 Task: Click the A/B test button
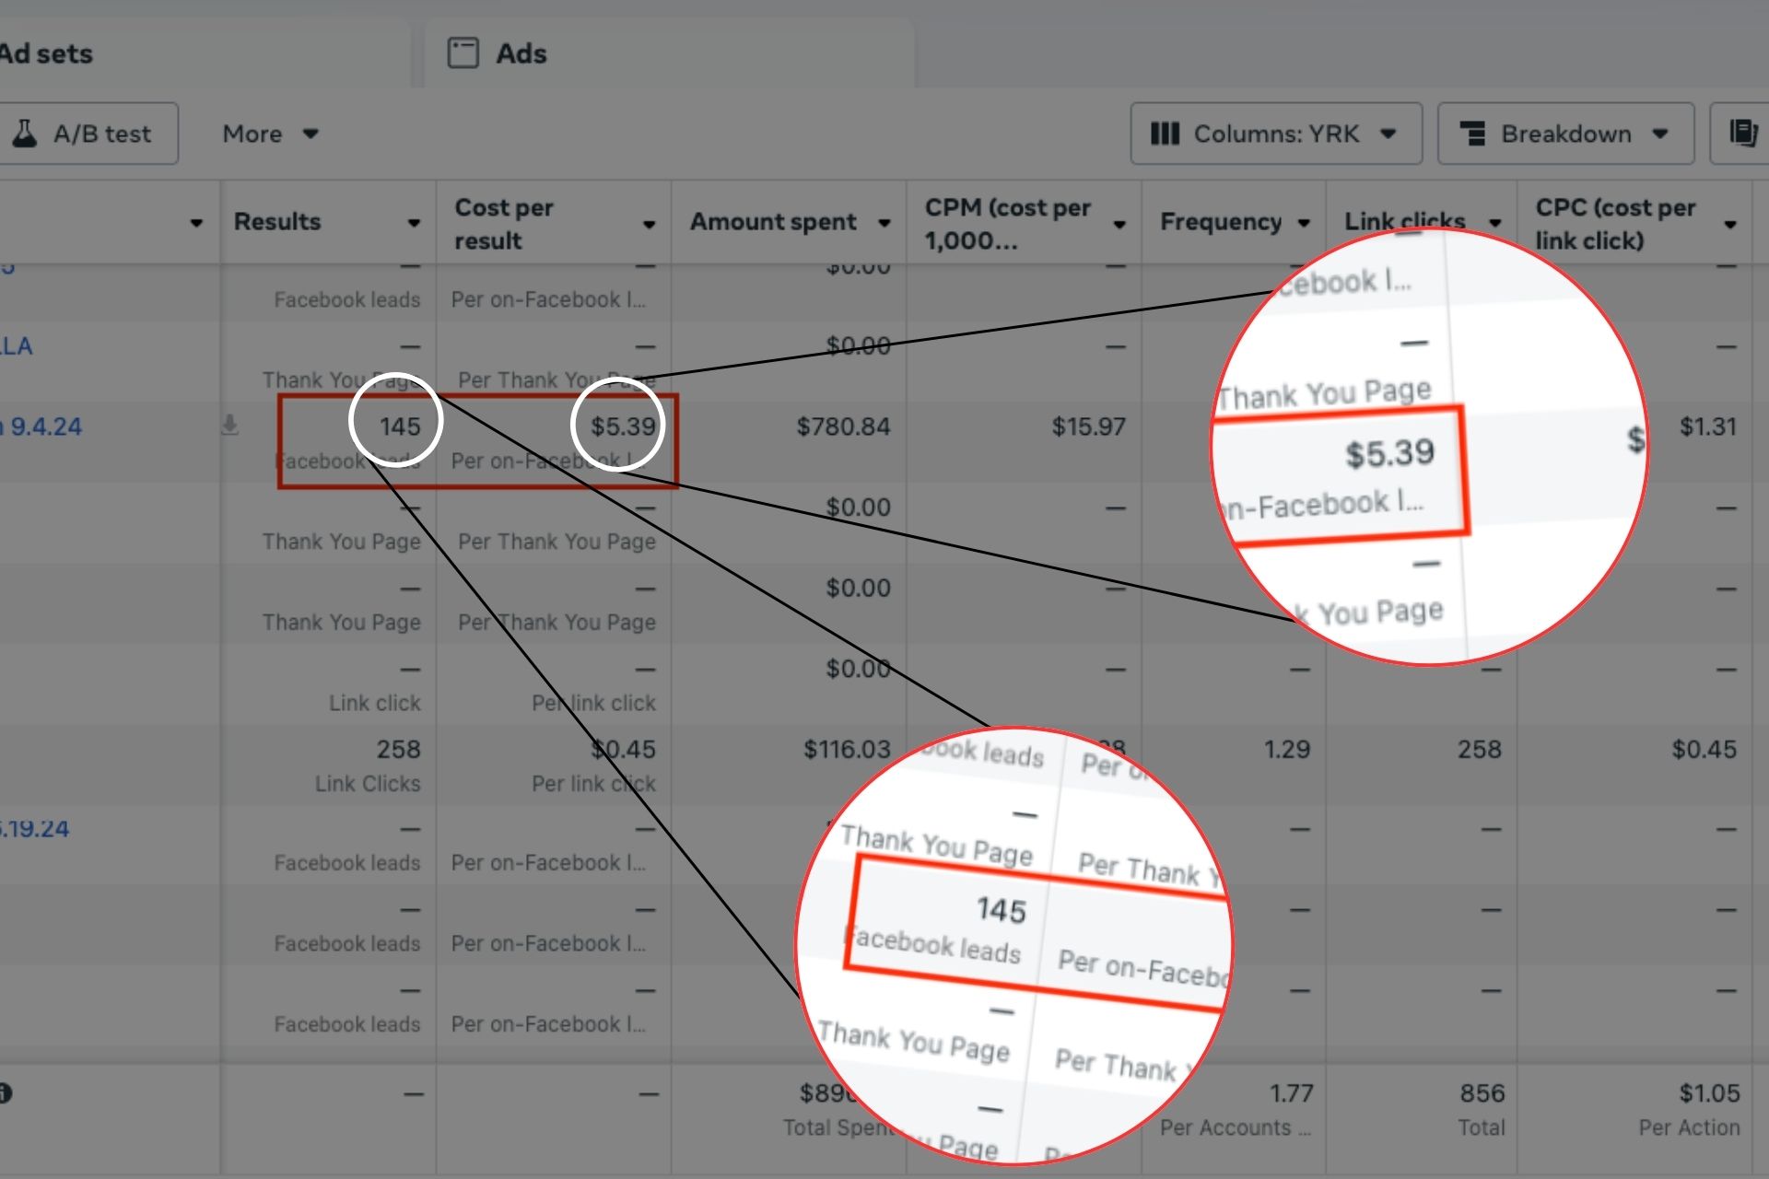point(88,134)
